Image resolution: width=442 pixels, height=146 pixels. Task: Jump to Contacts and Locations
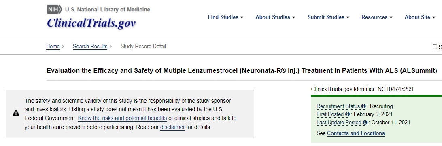point(356,133)
